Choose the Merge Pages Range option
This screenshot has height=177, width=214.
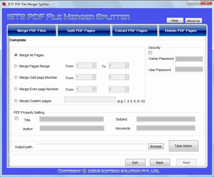click(16, 66)
